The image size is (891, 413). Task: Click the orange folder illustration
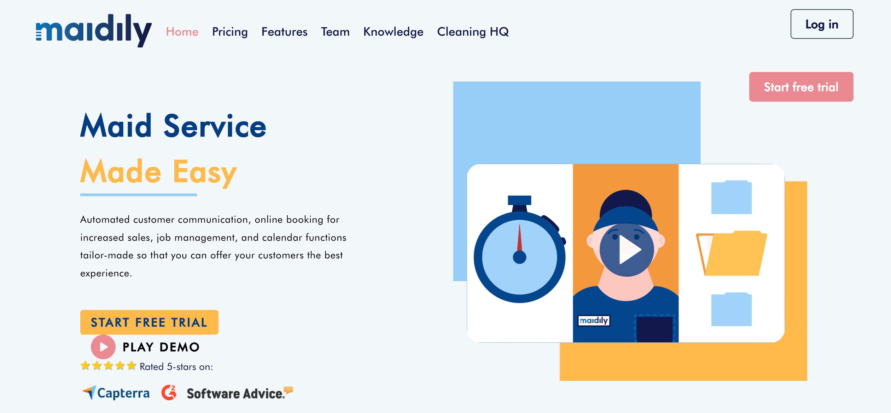tap(731, 253)
